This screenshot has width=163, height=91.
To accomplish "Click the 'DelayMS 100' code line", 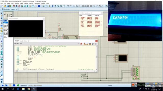I will 32,57.
